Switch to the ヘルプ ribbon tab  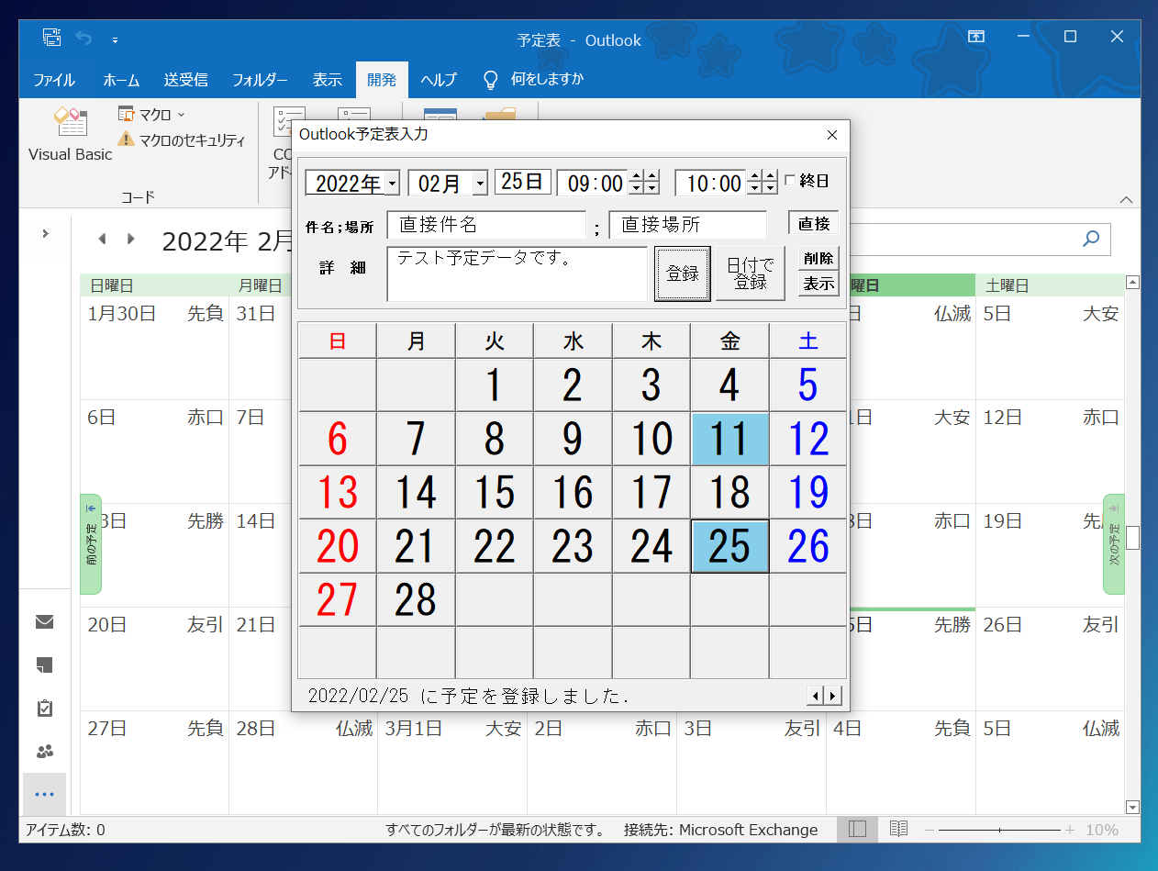(439, 80)
